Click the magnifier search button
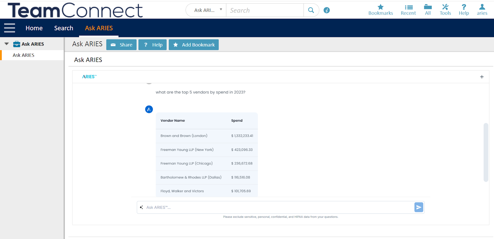Screen dimensions: 494x239 click(311, 10)
